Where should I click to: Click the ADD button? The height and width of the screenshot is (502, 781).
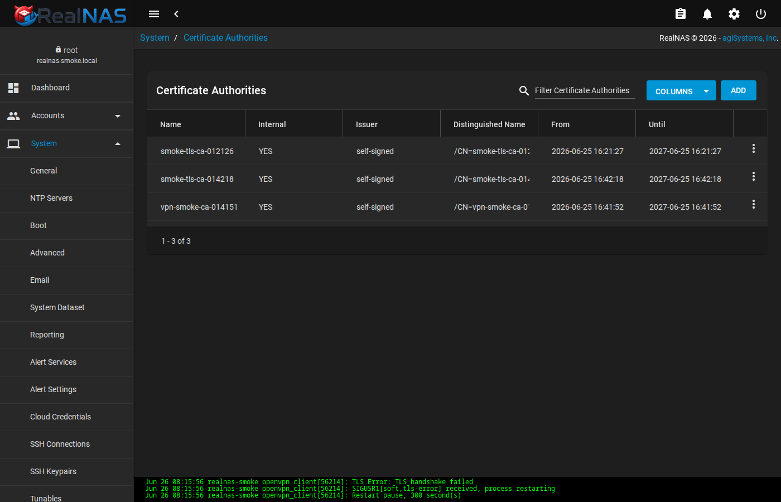point(738,90)
